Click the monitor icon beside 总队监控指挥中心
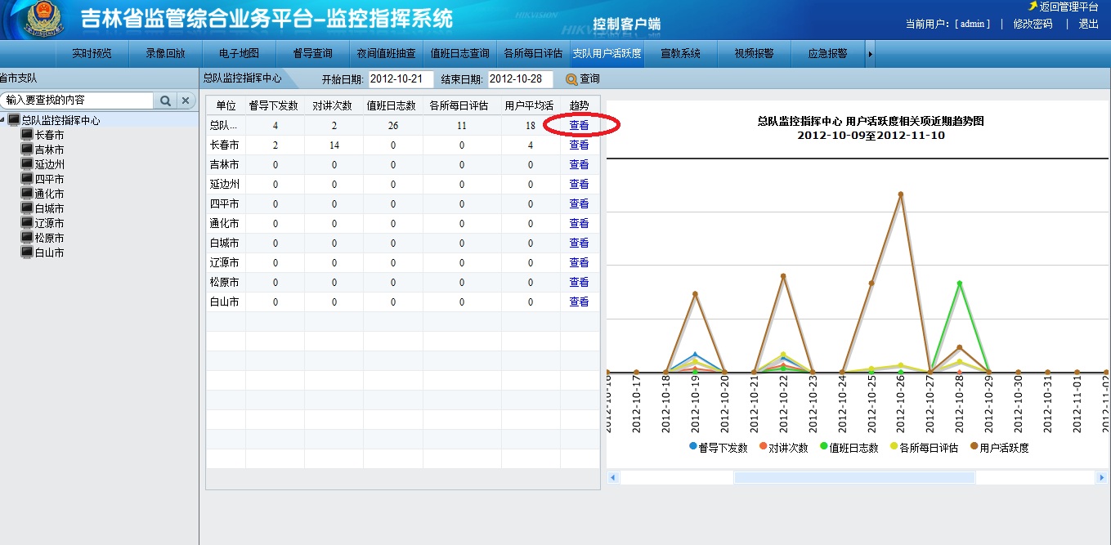 click(x=14, y=120)
